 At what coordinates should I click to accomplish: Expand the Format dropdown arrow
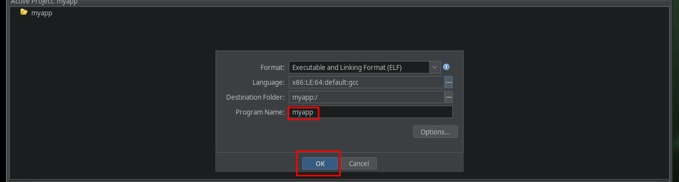435,67
